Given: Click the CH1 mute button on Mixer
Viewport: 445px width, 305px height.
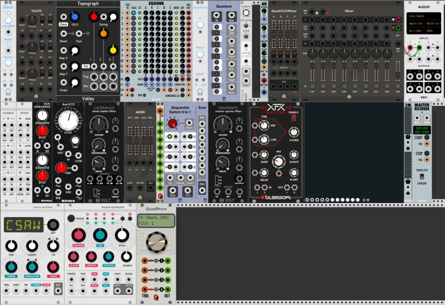Looking at the screenshot, I should coord(313,86).
